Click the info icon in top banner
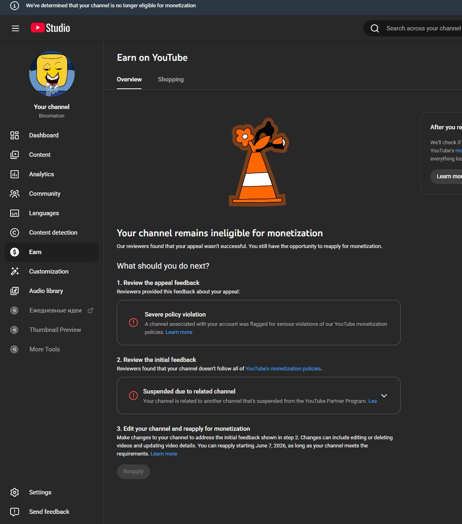This screenshot has width=462, height=524. point(14,6)
